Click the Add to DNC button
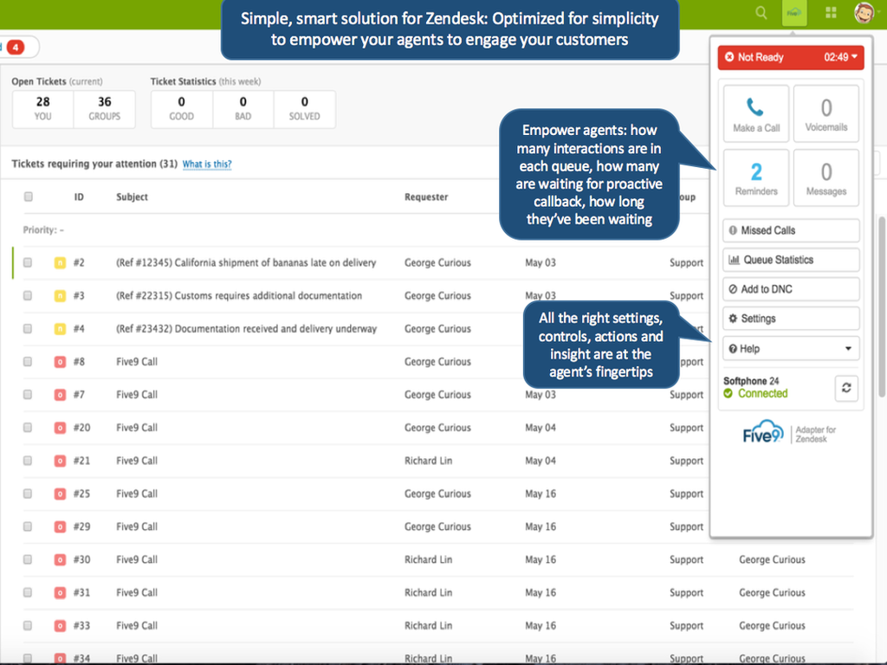Viewport: 887px width, 665px height. [791, 289]
